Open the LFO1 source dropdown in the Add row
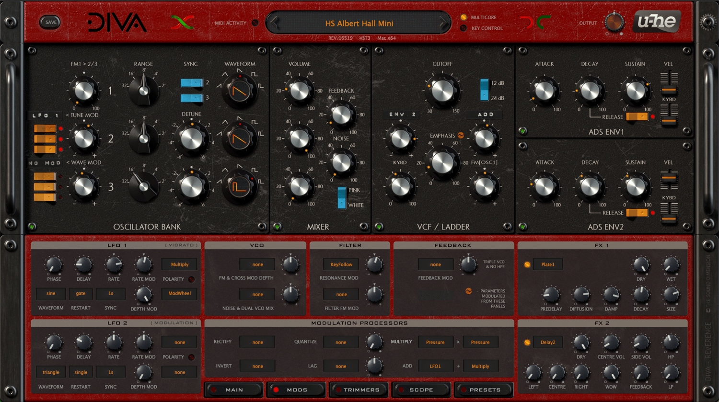 click(435, 367)
